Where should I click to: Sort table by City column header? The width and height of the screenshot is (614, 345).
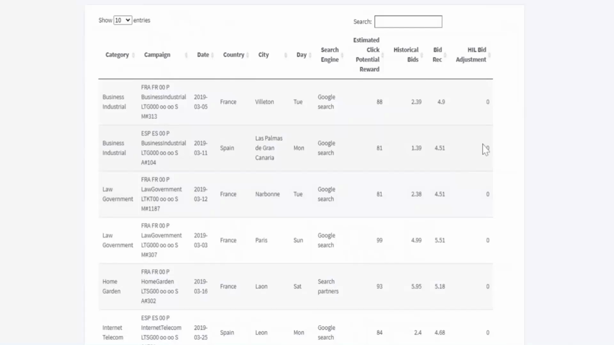[264, 55]
